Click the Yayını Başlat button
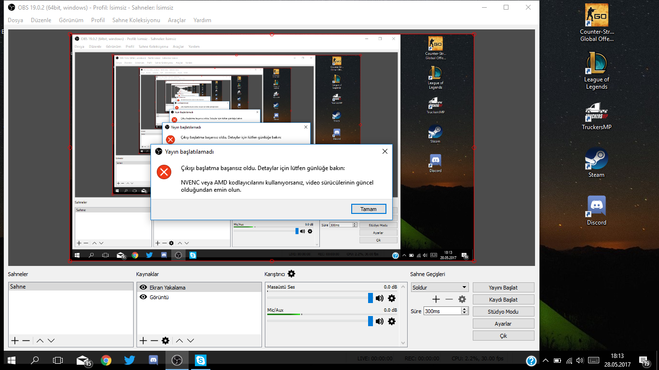659x370 pixels. click(503, 288)
